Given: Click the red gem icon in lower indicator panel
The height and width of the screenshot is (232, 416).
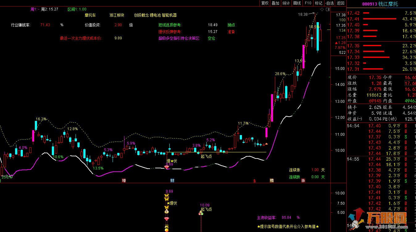Looking at the screenshot, I should point(167,219).
